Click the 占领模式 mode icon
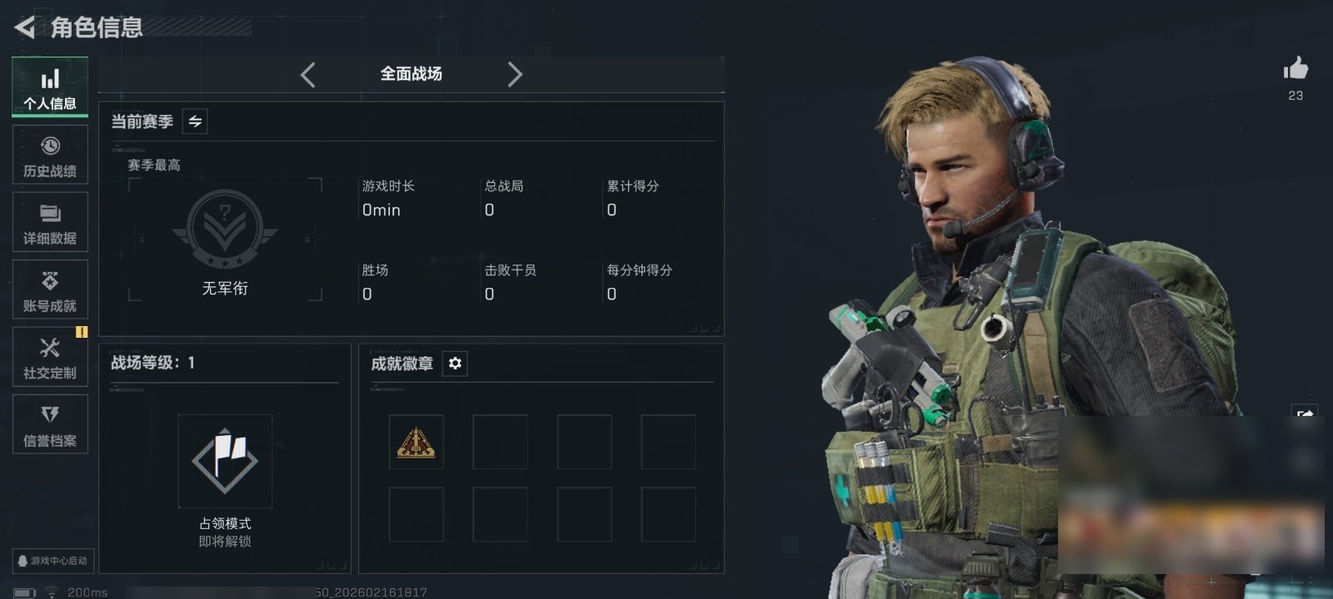 click(x=225, y=461)
